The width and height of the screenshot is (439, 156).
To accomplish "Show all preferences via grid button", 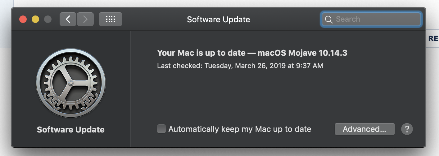I will (110, 19).
